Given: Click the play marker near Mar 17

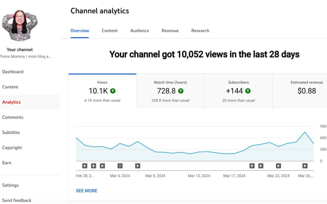Looking at the screenshot, I should 252,166.
